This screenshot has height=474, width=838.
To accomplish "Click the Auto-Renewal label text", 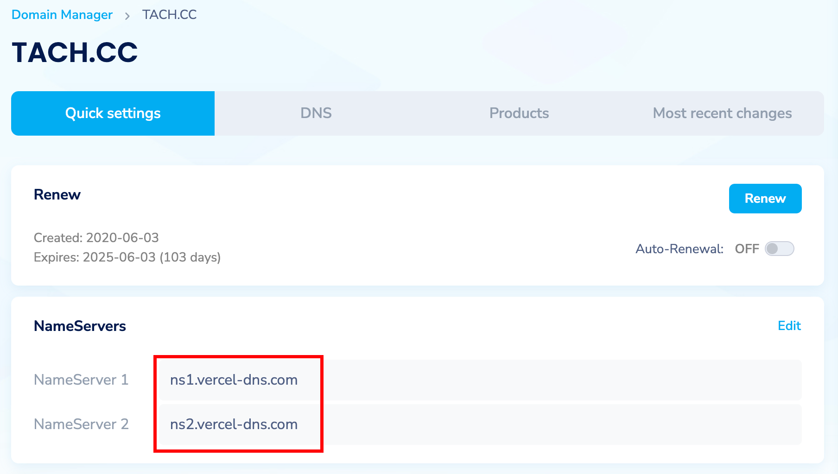I will [679, 249].
